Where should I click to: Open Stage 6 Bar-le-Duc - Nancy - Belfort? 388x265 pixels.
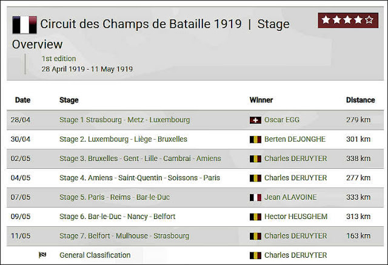[x=117, y=217]
